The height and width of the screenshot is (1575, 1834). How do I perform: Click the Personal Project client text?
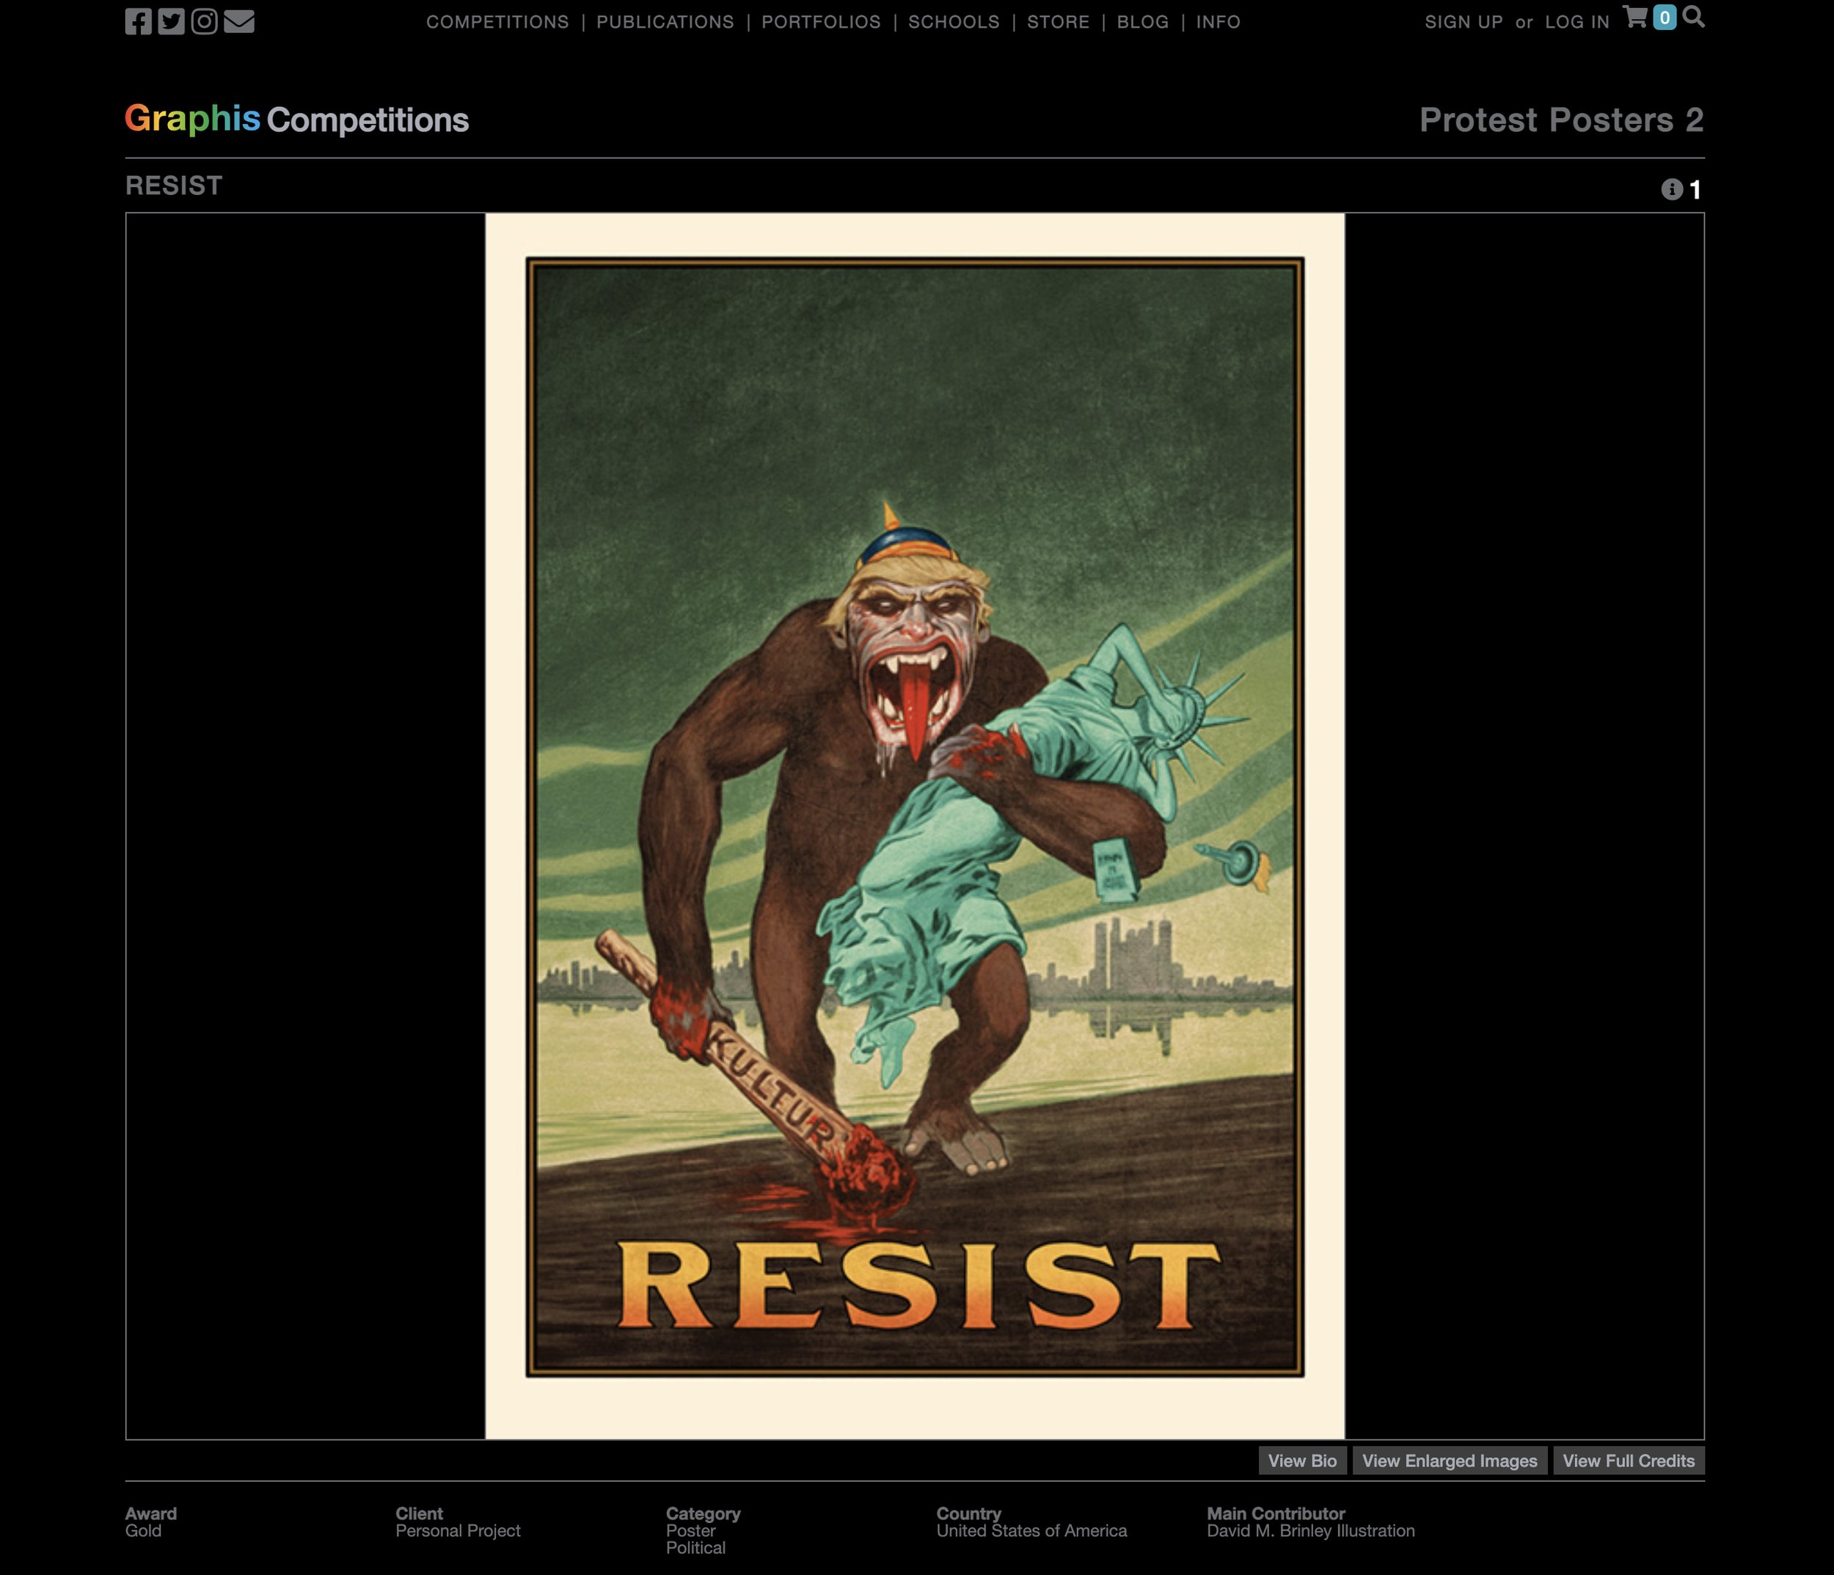pyautogui.click(x=458, y=1531)
